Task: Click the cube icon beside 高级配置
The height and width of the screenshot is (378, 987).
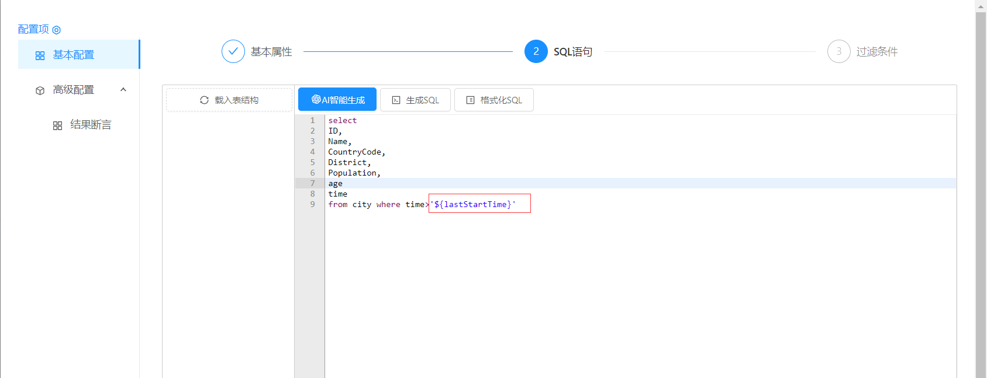Action: click(x=40, y=90)
